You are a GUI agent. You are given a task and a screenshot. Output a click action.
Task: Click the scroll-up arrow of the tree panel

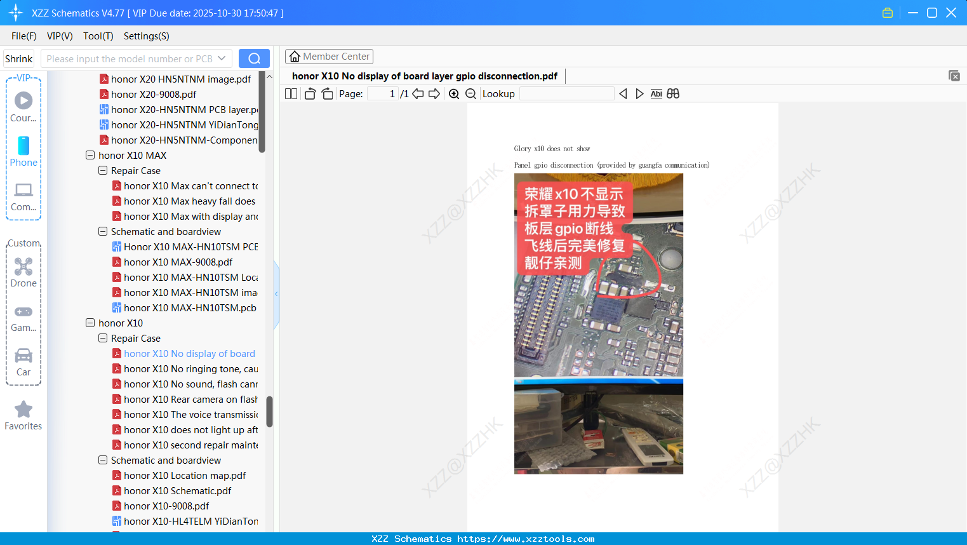[269, 77]
